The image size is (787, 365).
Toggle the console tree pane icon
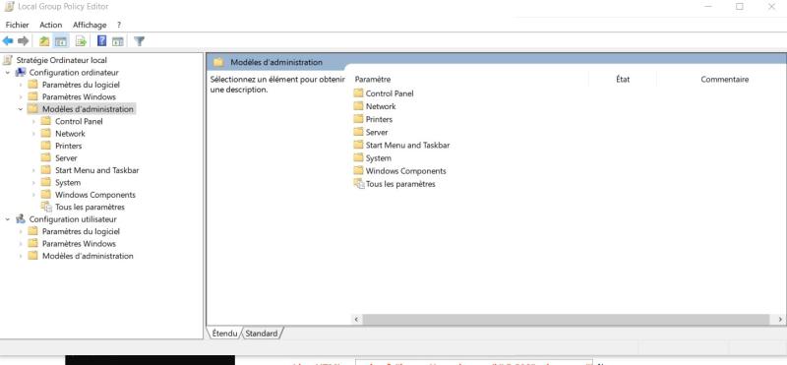pos(61,41)
